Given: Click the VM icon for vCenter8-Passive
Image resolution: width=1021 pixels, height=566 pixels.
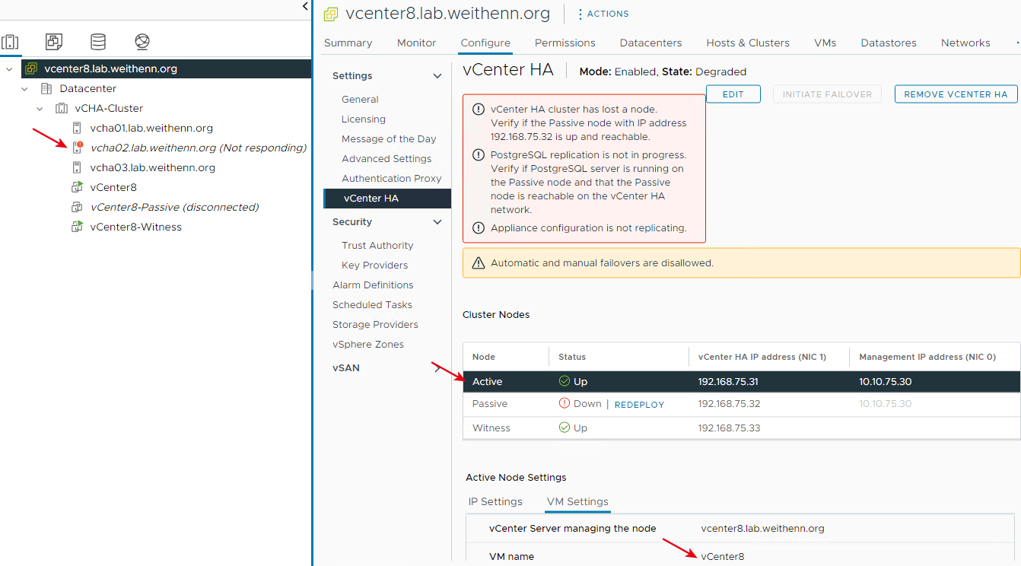Looking at the screenshot, I should [77, 207].
